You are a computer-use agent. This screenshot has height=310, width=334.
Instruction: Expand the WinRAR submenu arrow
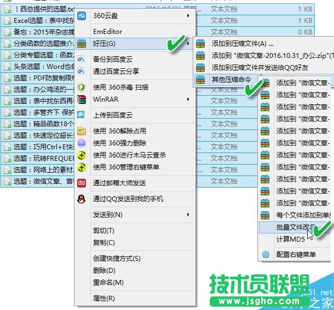pyautogui.click(x=188, y=100)
